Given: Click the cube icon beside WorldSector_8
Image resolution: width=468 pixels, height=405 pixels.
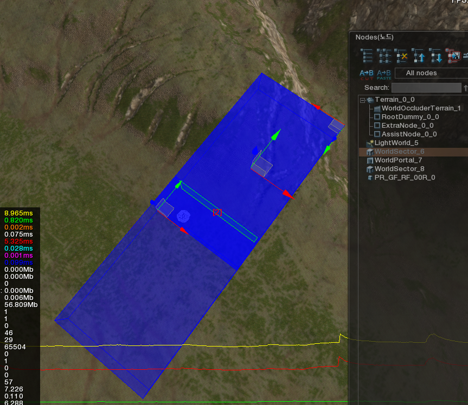Looking at the screenshot, I should tap(370, 168).
